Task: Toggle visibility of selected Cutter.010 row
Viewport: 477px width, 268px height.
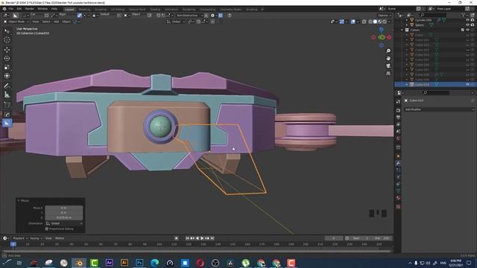Action: tap(467, 84)
